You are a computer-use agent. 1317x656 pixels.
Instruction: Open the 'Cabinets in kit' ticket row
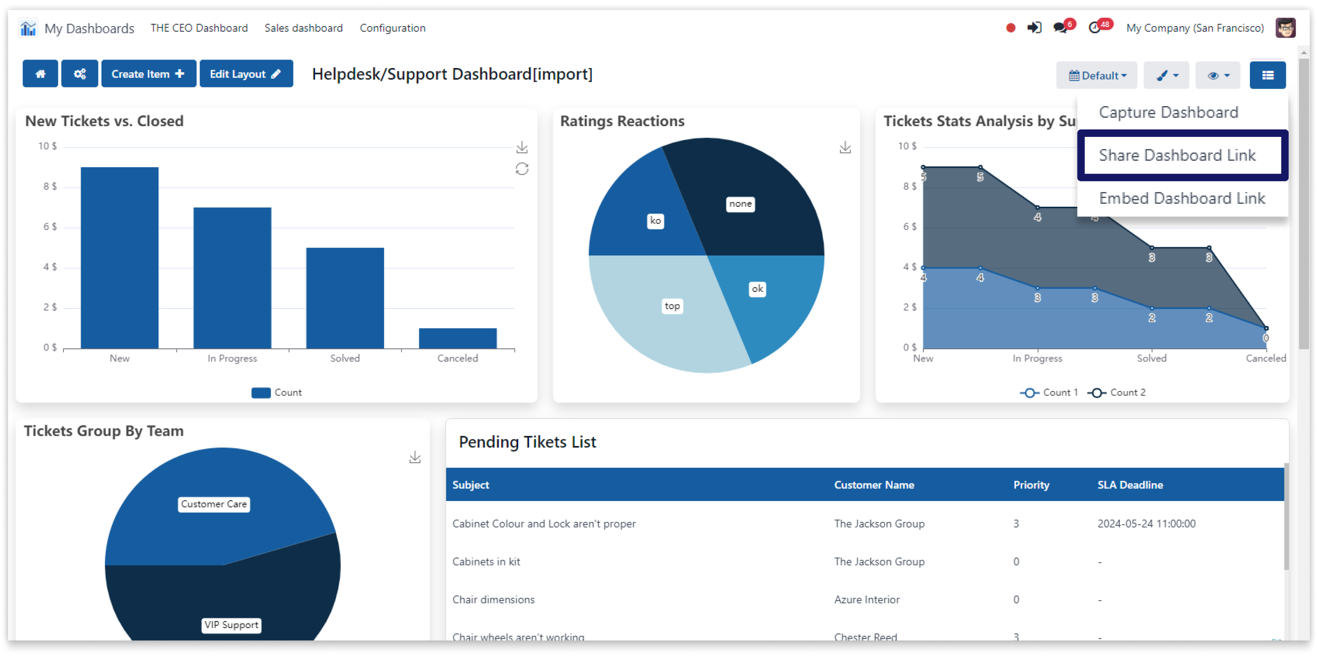point(864,561)
